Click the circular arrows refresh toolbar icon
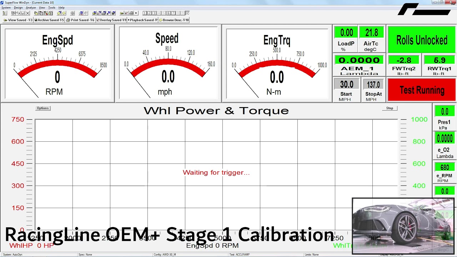This screenshot has height=257, width=457. pyautogui.click(x=18, y=13)
